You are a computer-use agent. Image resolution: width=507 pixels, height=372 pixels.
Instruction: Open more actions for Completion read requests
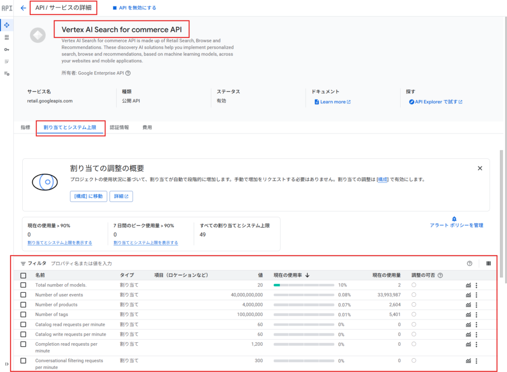pyautogui.click(x=476, y=344)
